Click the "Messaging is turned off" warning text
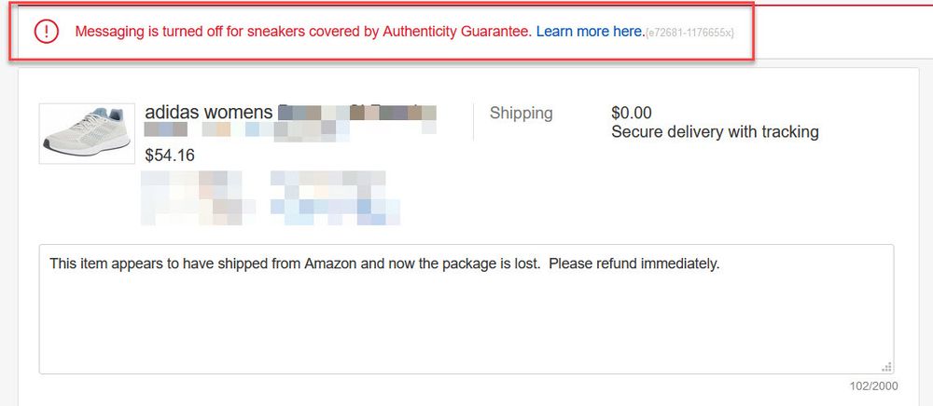 [187, 32]
